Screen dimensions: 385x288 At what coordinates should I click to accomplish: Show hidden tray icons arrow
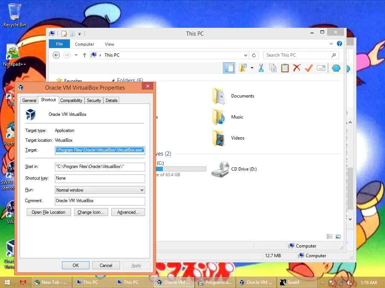(322, 283)
